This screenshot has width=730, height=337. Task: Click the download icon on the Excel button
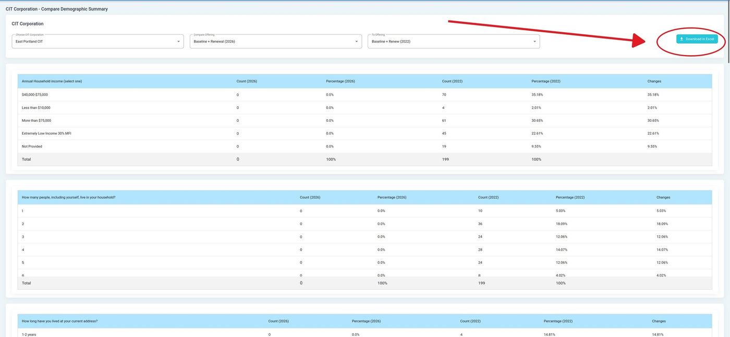tap(682, 39)
